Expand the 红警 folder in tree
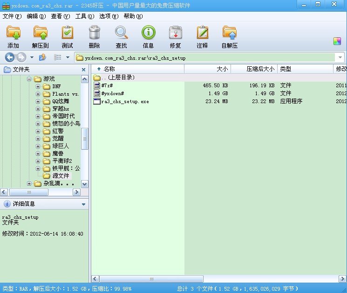The image size is (347, 293). pyautogui.click(x=38, y=131)
